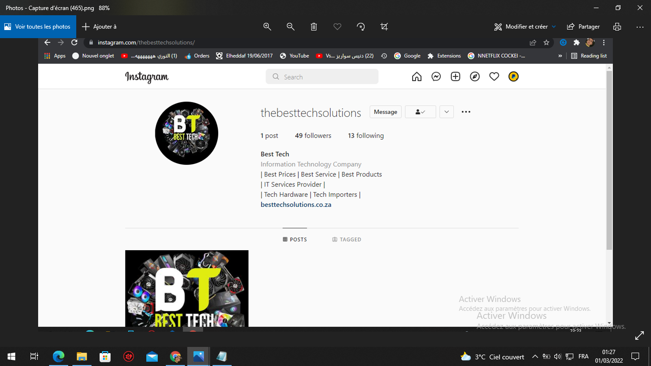
Task: Click FRA language indicator
Action: click(583, 356)
